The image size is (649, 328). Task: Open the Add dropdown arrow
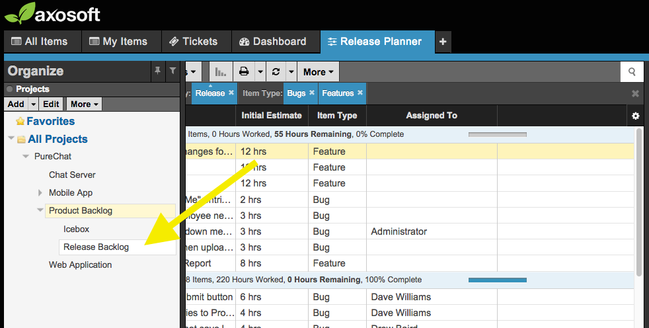coord(34,104)
